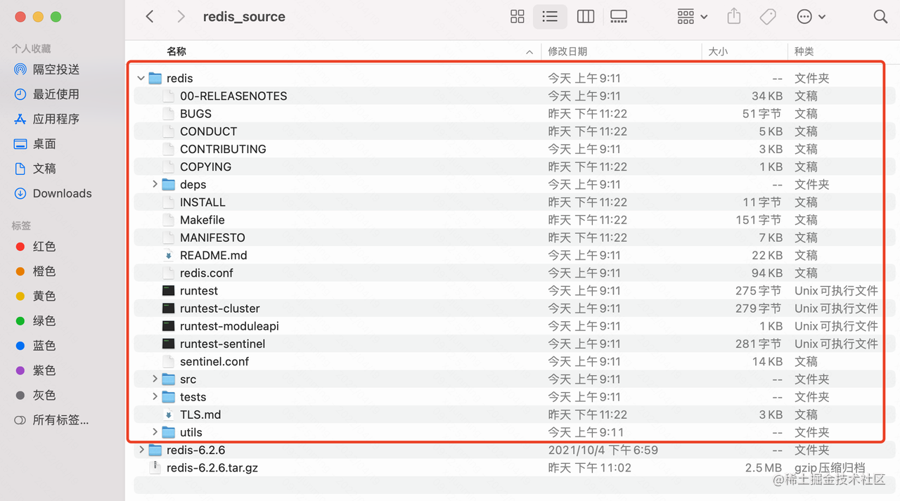Select the redis-6.2.6 folder icon
This screenshot has width=900, height=501.
(155, 450)
